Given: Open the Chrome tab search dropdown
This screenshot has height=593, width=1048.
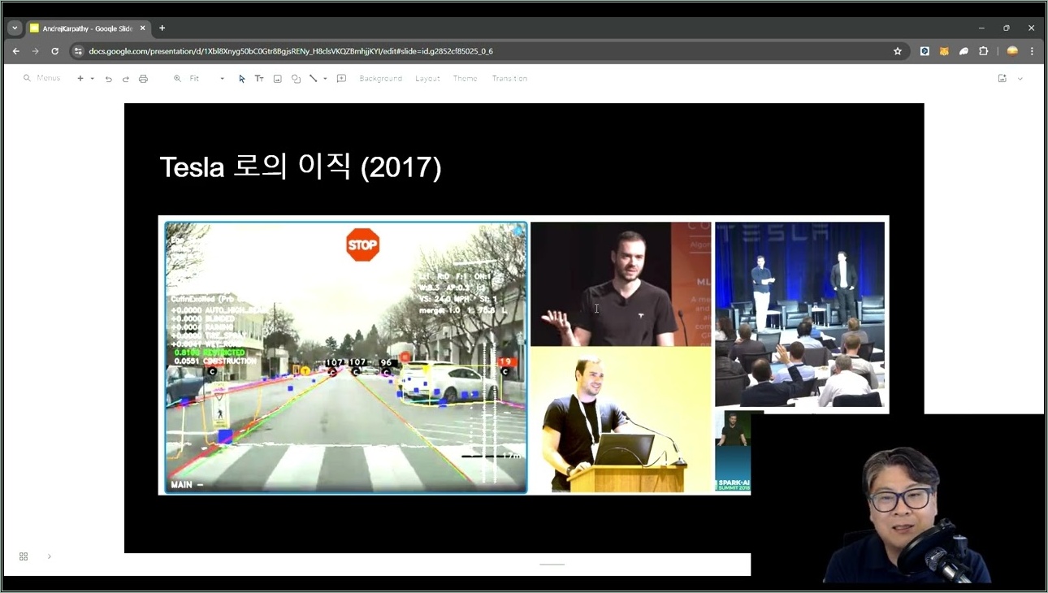Looking at the screenshot, I should point(15,28).
